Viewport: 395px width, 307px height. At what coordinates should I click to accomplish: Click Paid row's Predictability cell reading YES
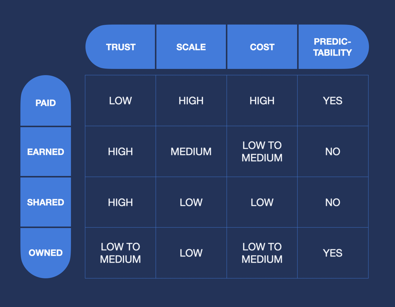click(x=333, y=101)
